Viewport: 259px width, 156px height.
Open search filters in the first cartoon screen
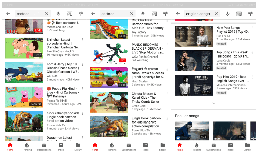(81, 14)
